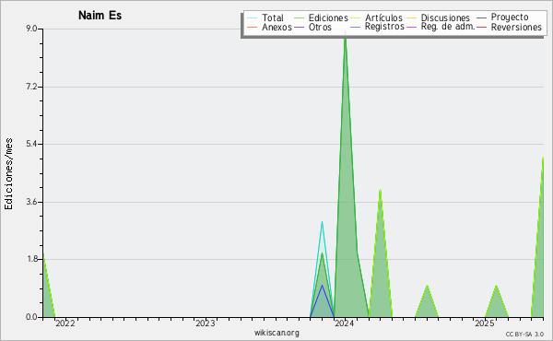
Task: Click the cyan Total color line swatch
Action: tap(253, 18)
